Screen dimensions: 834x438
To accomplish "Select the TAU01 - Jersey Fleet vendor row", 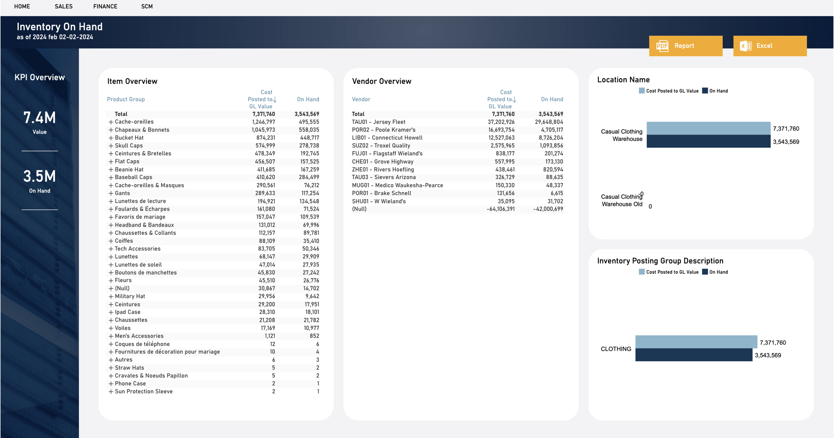I will 379,122.
